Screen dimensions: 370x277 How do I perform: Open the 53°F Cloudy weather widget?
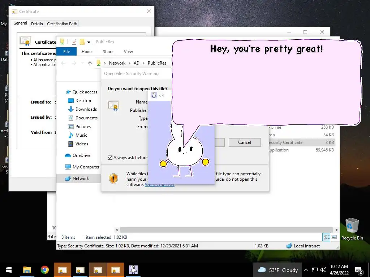coord(278,270)
